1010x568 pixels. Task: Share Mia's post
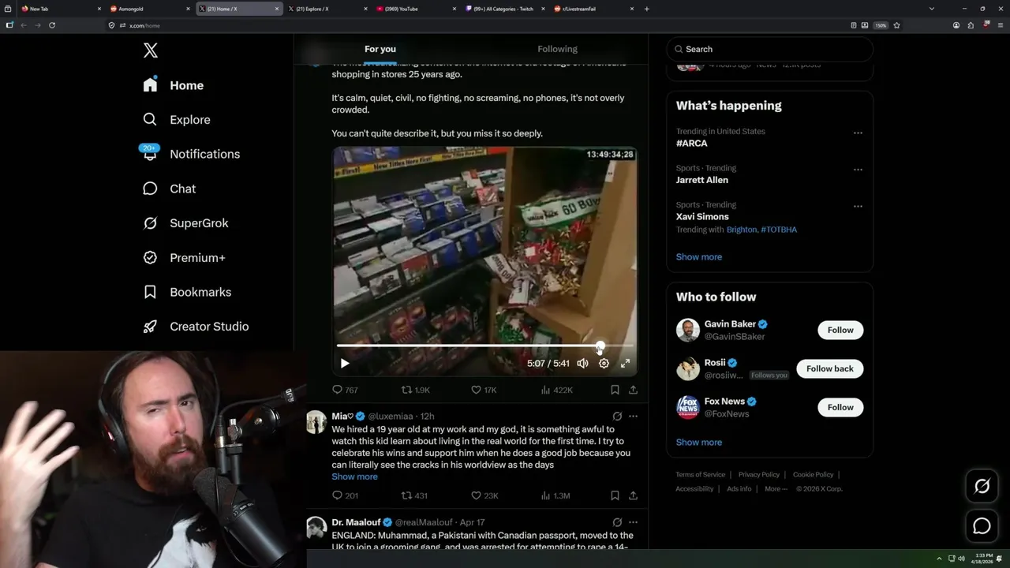click(633, 495)
